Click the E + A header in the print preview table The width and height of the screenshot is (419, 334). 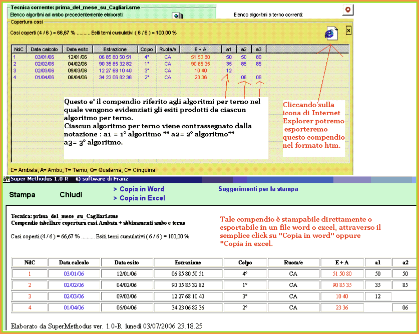pos(342,262)
